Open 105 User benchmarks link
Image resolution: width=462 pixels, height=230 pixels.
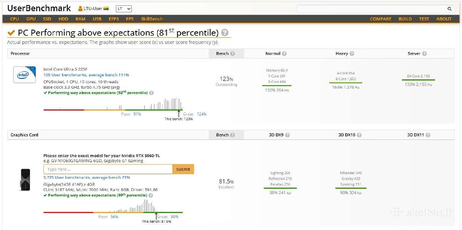pos(86,75)
